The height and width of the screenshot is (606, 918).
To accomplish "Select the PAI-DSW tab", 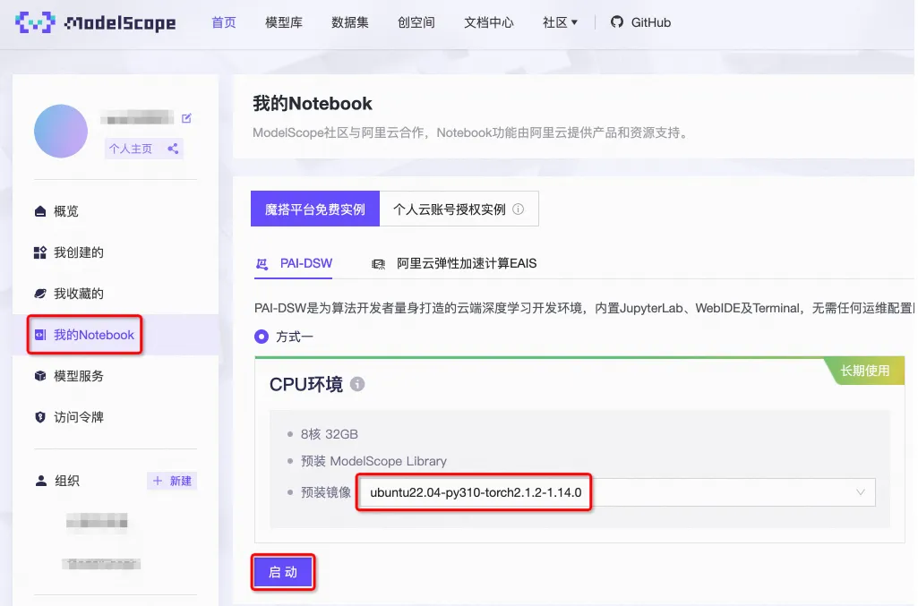I will pyautogui.click(x=294, y=264).
